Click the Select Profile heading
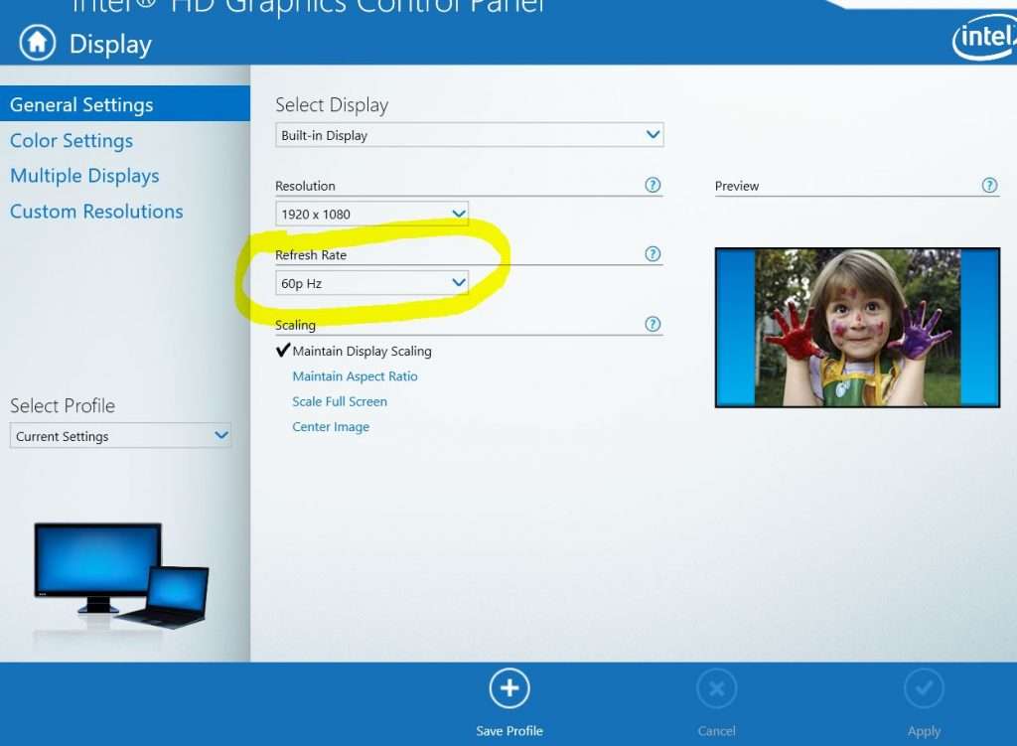Image resolution: width=1017 pixels, height=746 pixels. [x=63, y=406]
